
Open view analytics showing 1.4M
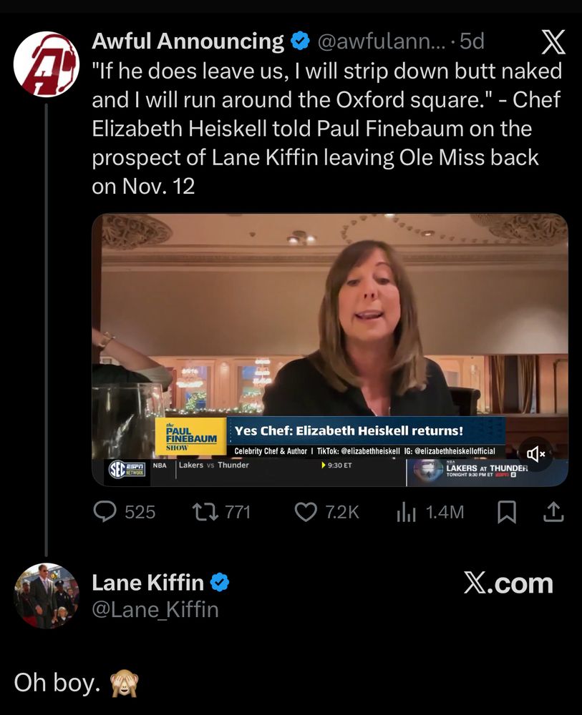tap(407, 511)
